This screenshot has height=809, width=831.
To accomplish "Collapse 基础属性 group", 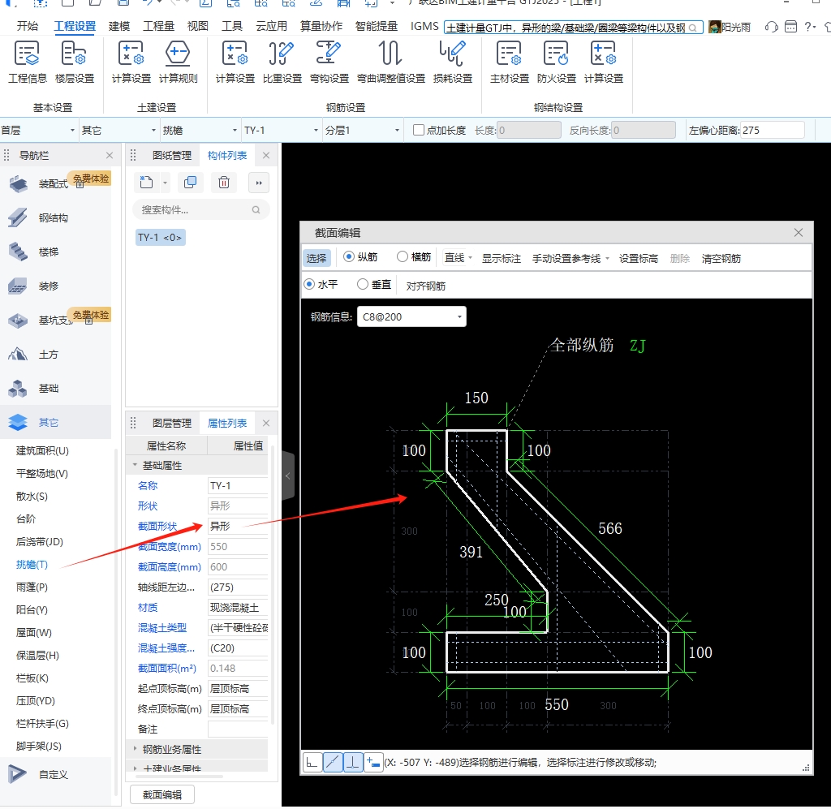I will pos(135,465).
